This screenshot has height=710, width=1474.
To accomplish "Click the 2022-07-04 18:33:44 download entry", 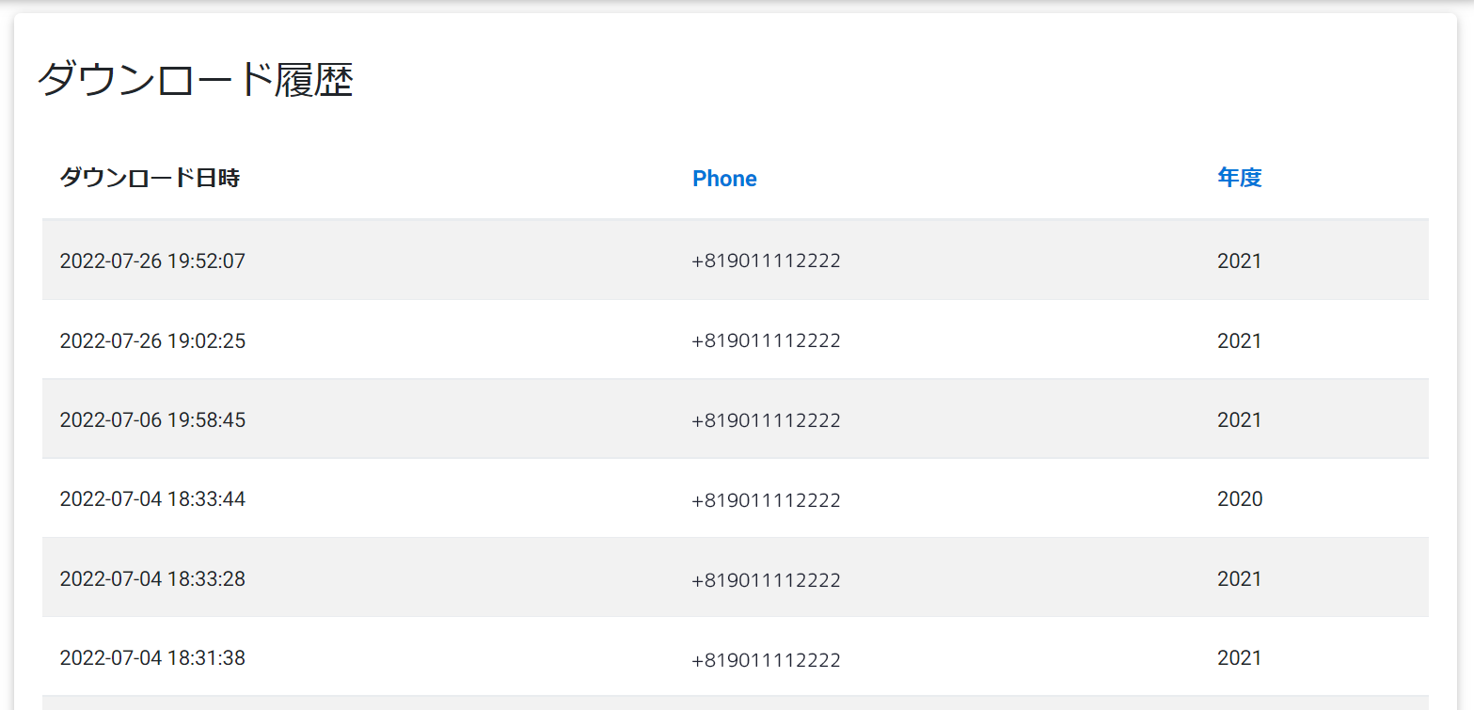I will (152, 498).
